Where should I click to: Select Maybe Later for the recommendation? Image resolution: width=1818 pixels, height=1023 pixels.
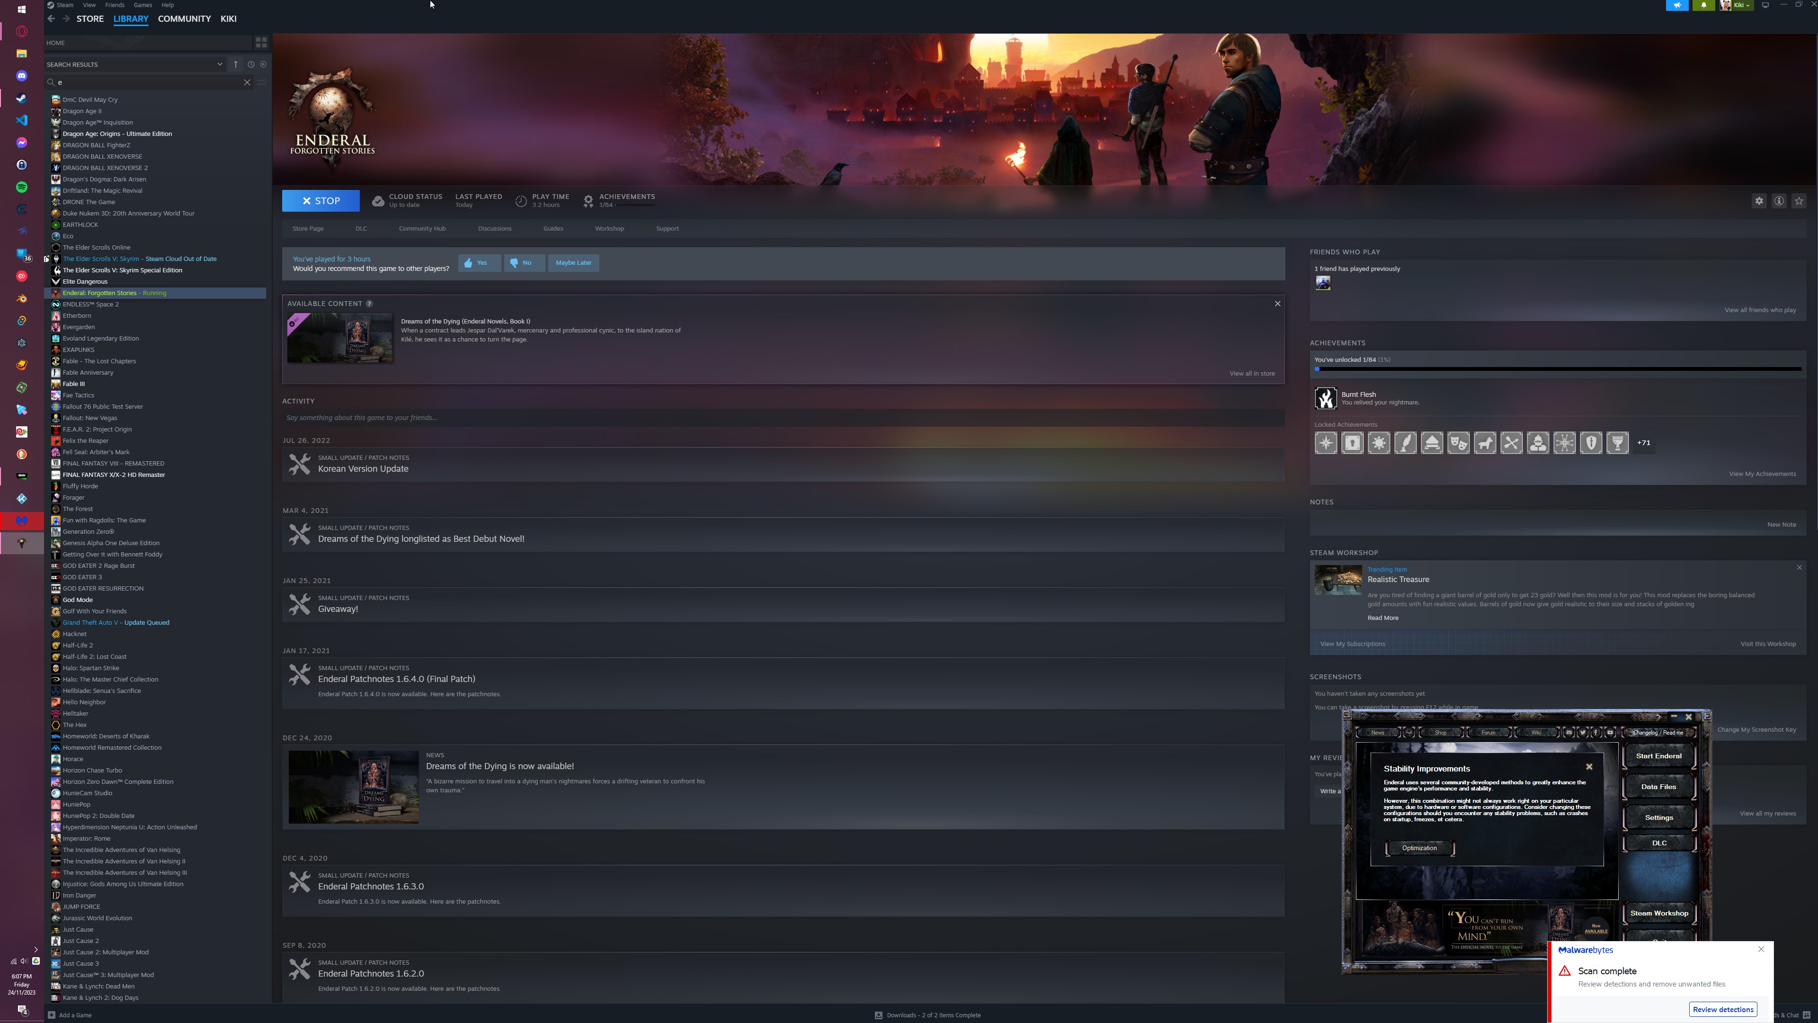pyautogui.click(x=574, y=263)
